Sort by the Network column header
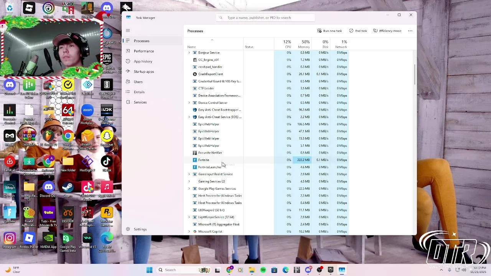The image size is (491, 276). pos(340,44)
